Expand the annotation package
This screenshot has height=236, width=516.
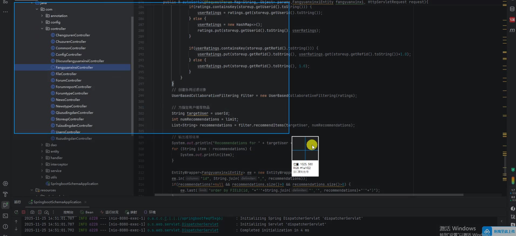coord(42,16)
